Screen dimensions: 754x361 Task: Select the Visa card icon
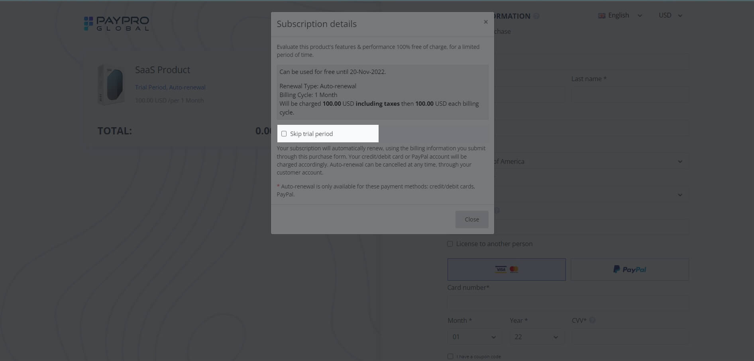(x=500, y=269)
